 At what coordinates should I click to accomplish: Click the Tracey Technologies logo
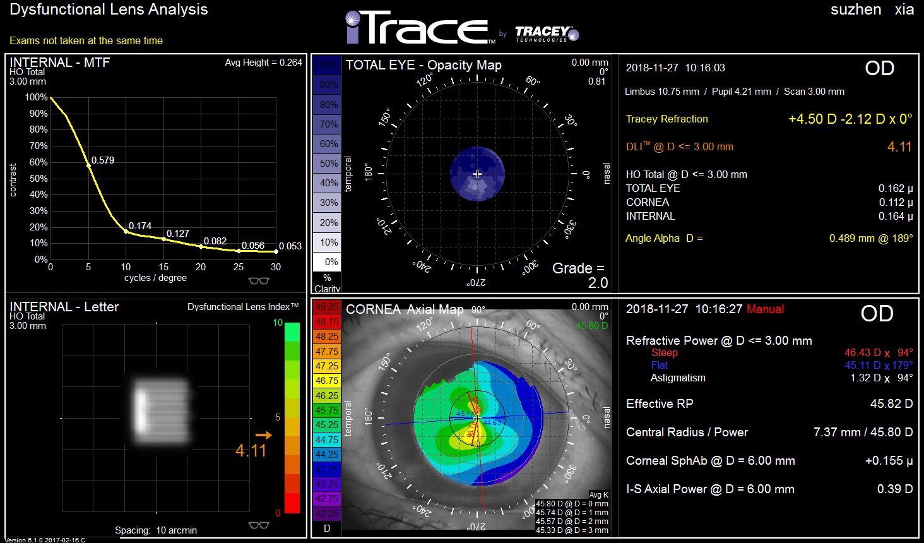pyautogui.click(x=547, y=34)
